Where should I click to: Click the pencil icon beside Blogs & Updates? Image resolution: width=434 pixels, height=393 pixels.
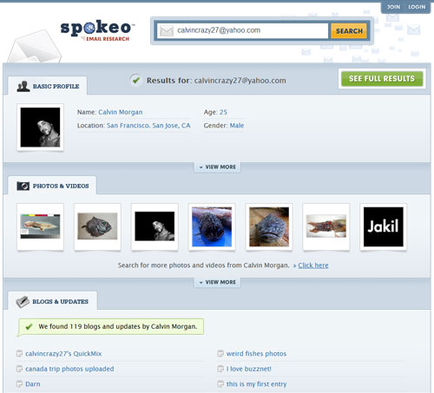(23, 302)
